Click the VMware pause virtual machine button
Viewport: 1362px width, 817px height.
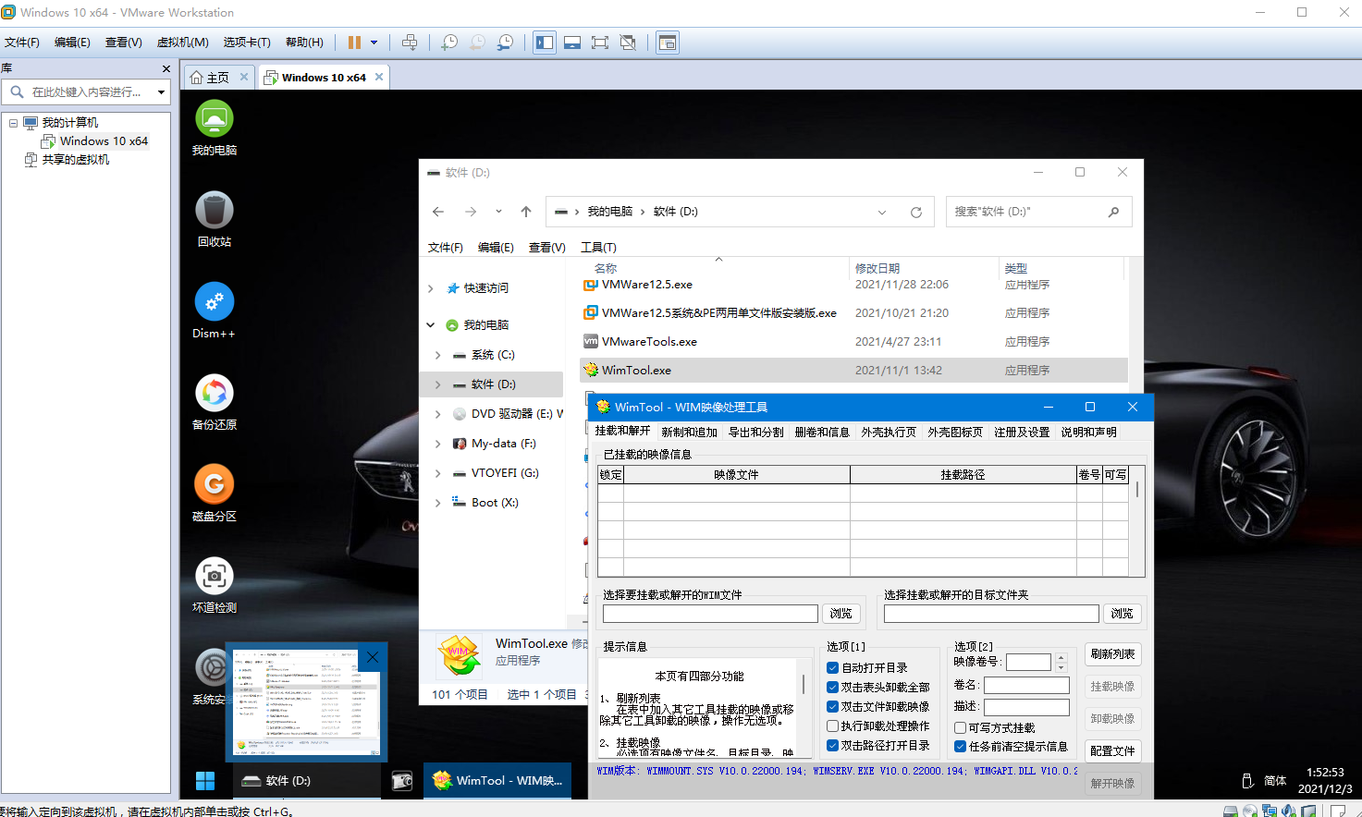coord(354,43)
